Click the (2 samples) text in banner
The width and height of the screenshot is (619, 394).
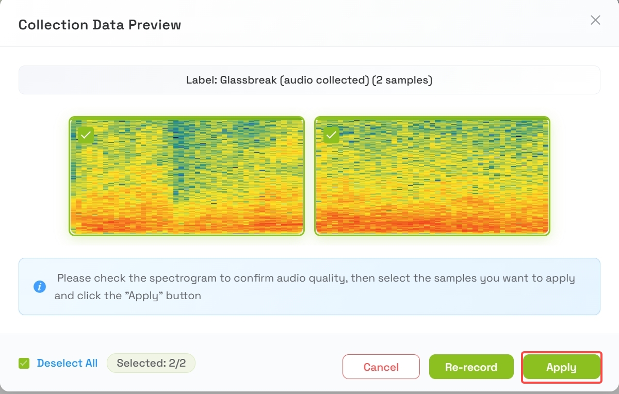402,80
